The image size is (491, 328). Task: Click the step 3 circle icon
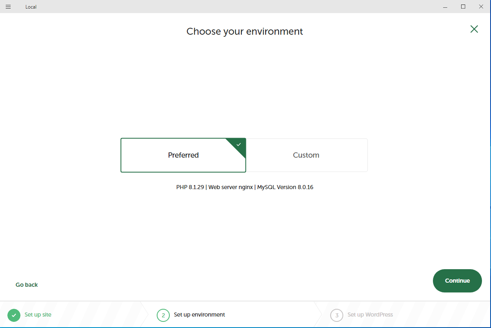(x=336, y=315)
